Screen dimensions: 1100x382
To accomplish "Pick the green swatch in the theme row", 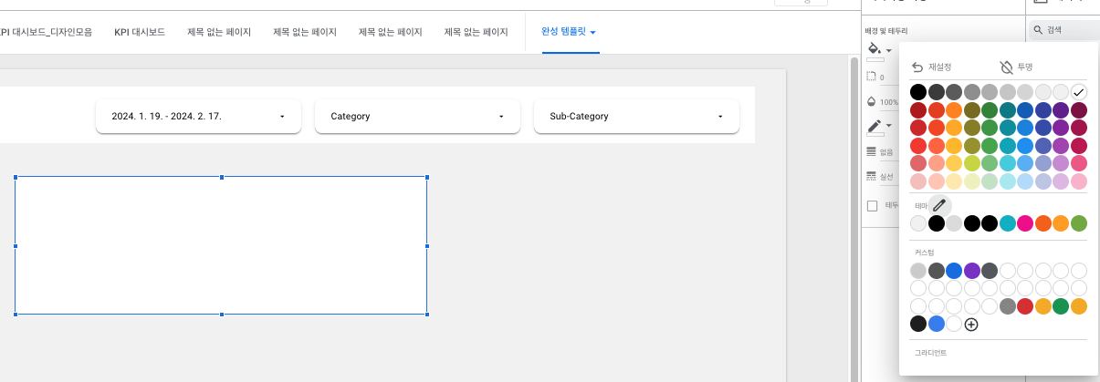I will click(x=1079, y=223).
